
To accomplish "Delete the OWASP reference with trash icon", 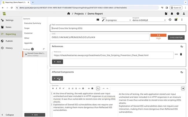I will click(x=181, y=54).
